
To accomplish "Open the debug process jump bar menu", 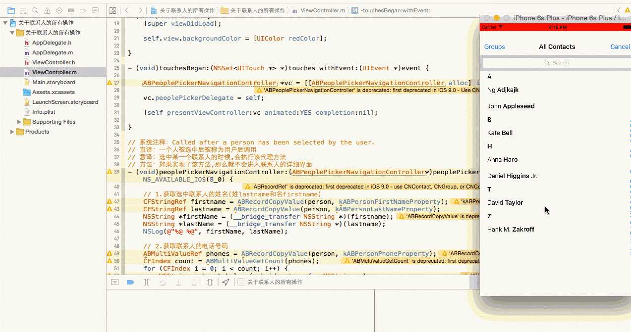I will pyautogui.click(x=270, y=282).
